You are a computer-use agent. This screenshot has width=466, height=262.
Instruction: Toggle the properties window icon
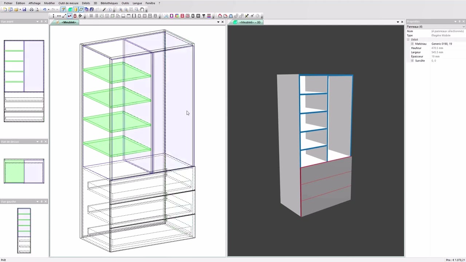(63, 9)
